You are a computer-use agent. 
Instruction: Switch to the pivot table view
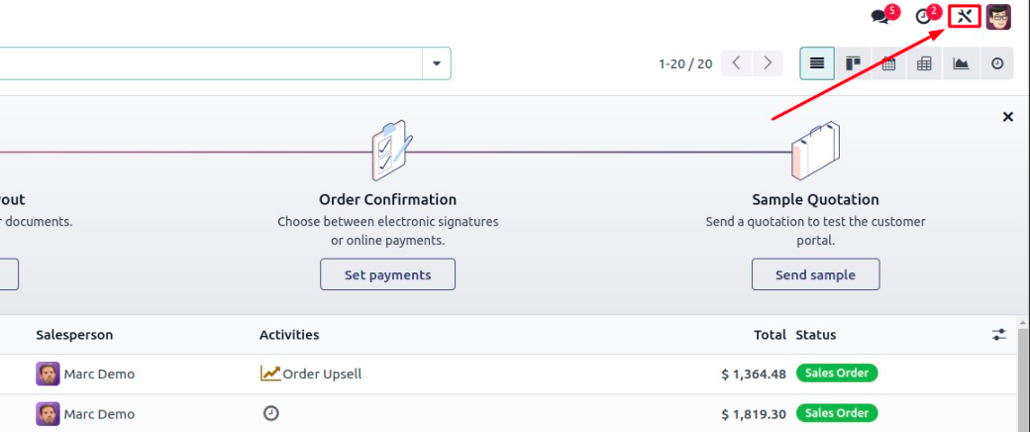tap(924, 63)
